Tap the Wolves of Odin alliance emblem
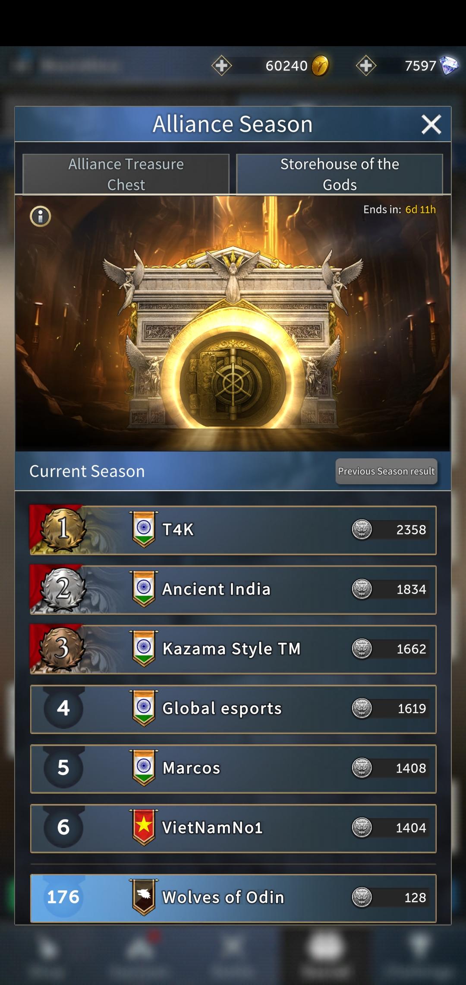This screenshot has height=985, width=466. pyautogui.click(x=144, y=897)
